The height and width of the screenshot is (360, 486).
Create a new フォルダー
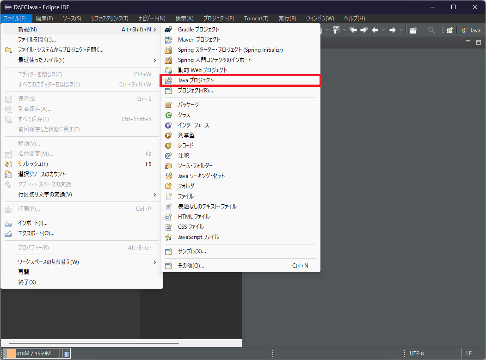[240, 186]
